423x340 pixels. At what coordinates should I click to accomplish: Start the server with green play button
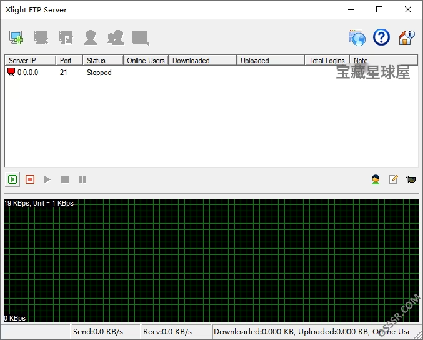12,179
